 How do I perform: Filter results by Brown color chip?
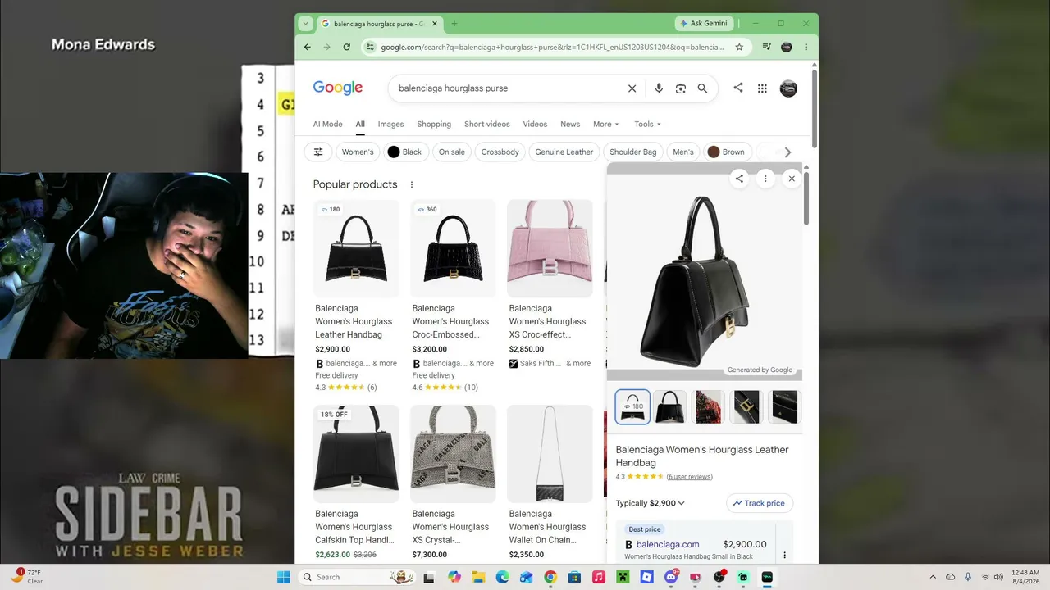point(726,152)
